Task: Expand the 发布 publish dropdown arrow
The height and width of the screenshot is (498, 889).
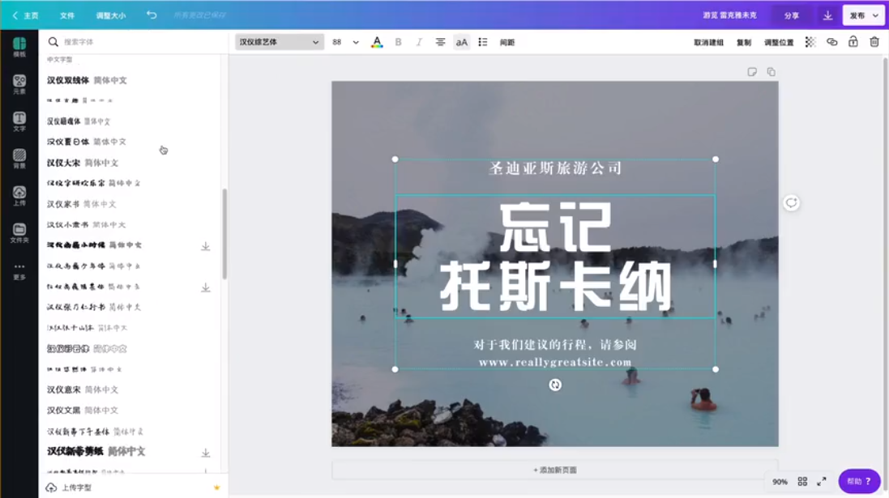Action: pos(875,15)
